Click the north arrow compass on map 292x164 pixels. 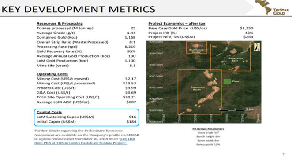(257, 47)
